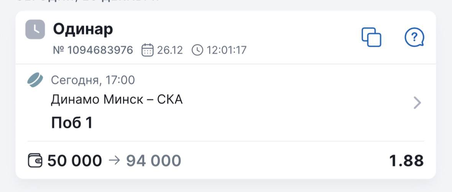
Task: Click the 50 000 stake amount
Action: coord(75,161)
